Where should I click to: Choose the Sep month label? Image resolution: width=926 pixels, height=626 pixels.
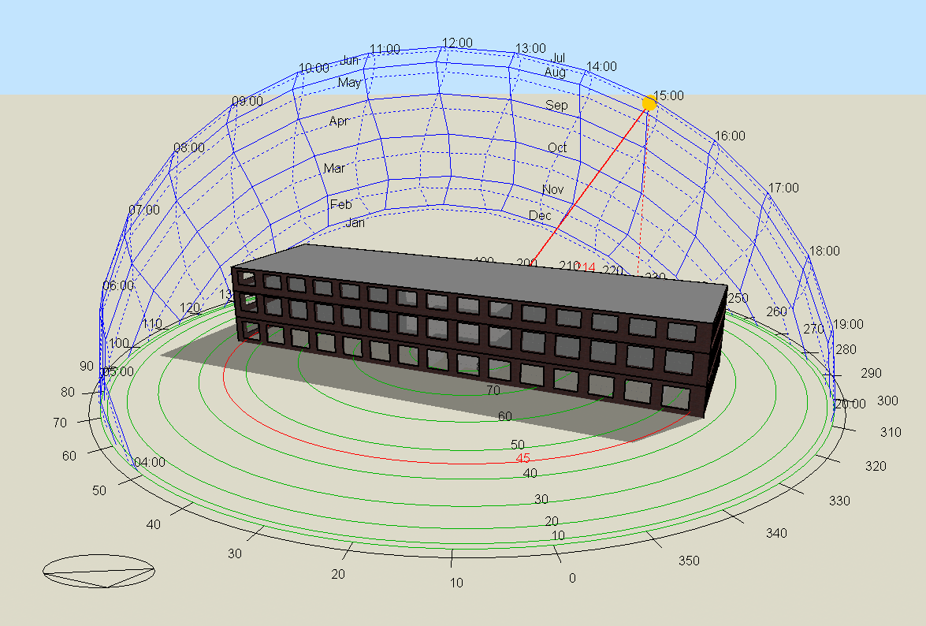pos(556,105)
